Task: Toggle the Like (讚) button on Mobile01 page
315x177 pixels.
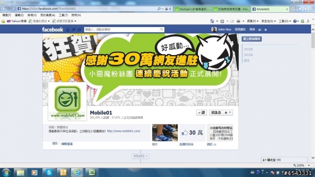Action: 201,113
